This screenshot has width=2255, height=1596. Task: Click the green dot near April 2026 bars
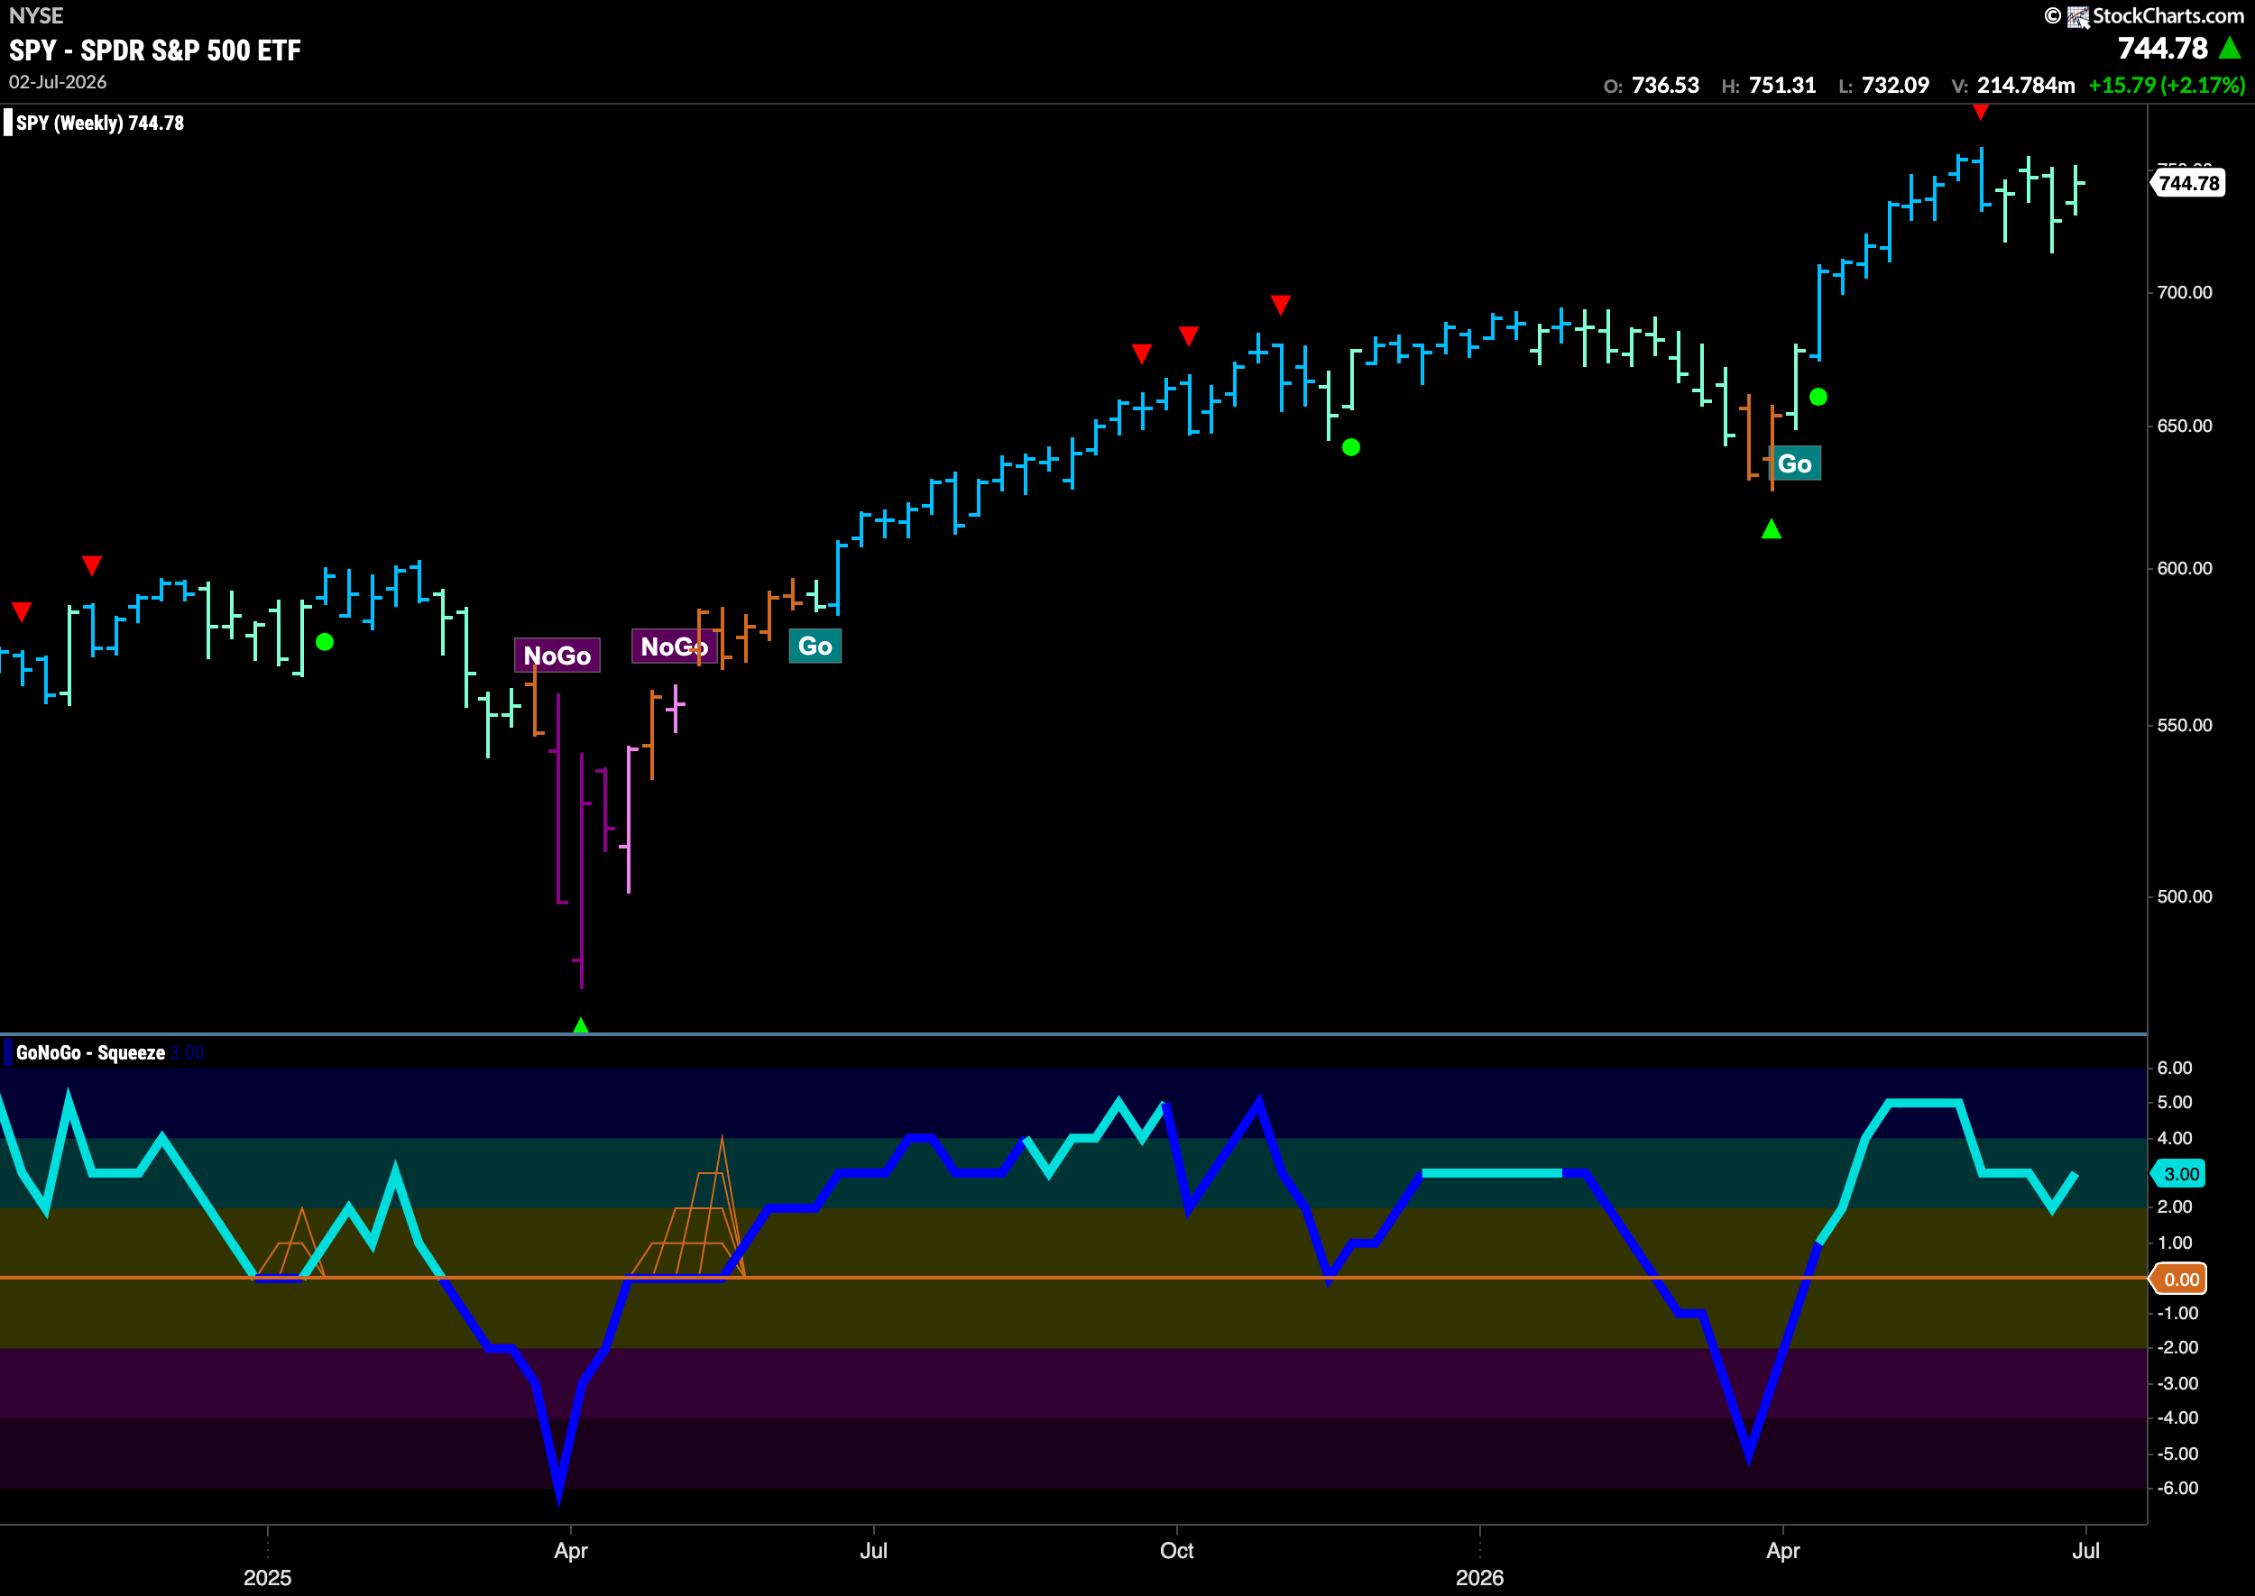point(1818,397)
